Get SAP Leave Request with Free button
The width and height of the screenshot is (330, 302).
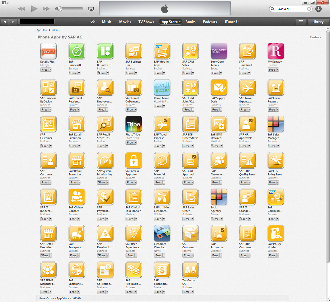click(x=272, y=110)
